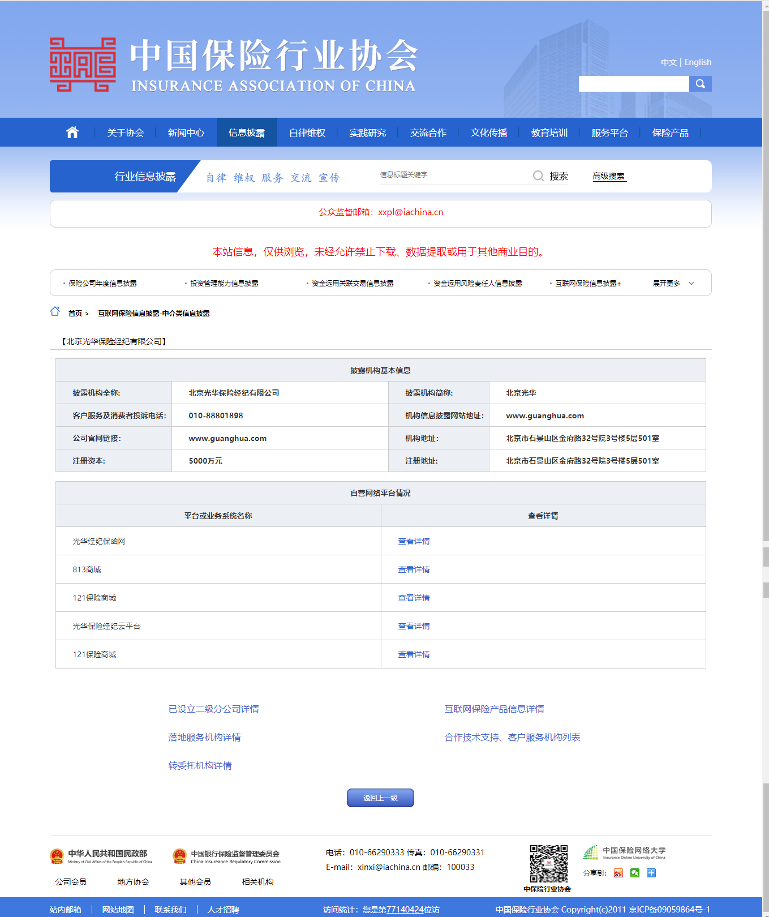The height and width of the screenshot is (917, 769).
Task: Select 投资管理能力信息披露 category
Action: [x=224, y=284]
